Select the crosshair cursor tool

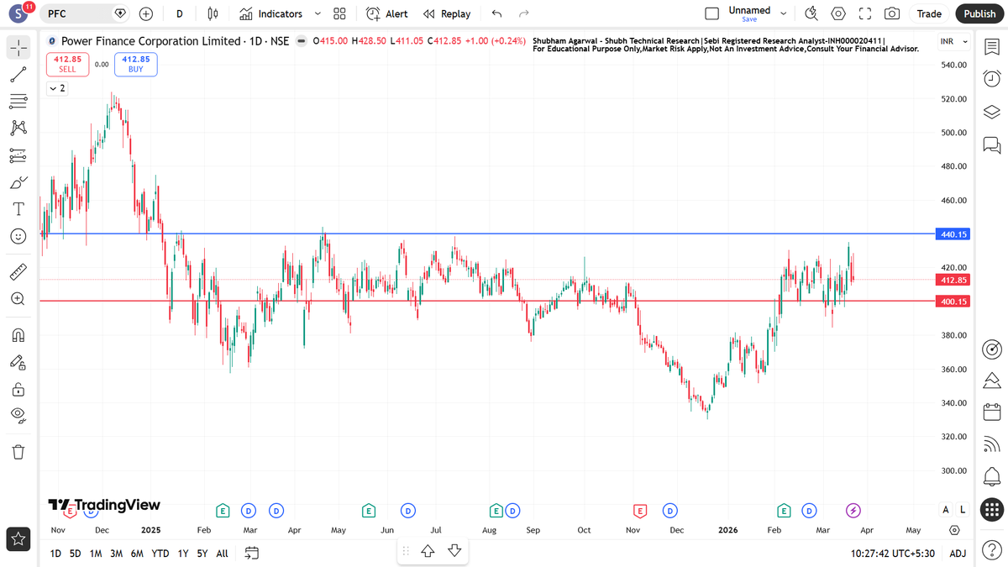pos(18,48)
